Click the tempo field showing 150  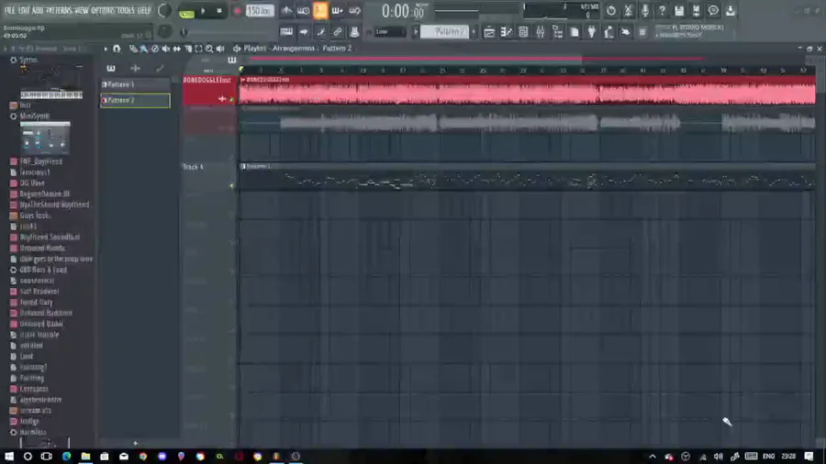[260, 10]
